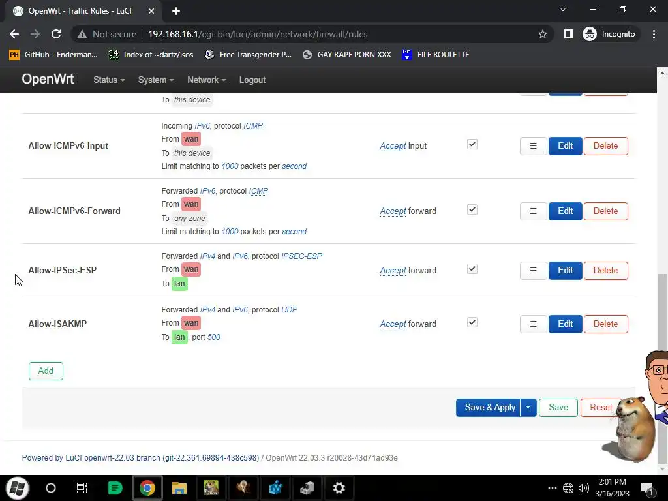Open the GitHub - Enderman bookmark

[53, 55]
